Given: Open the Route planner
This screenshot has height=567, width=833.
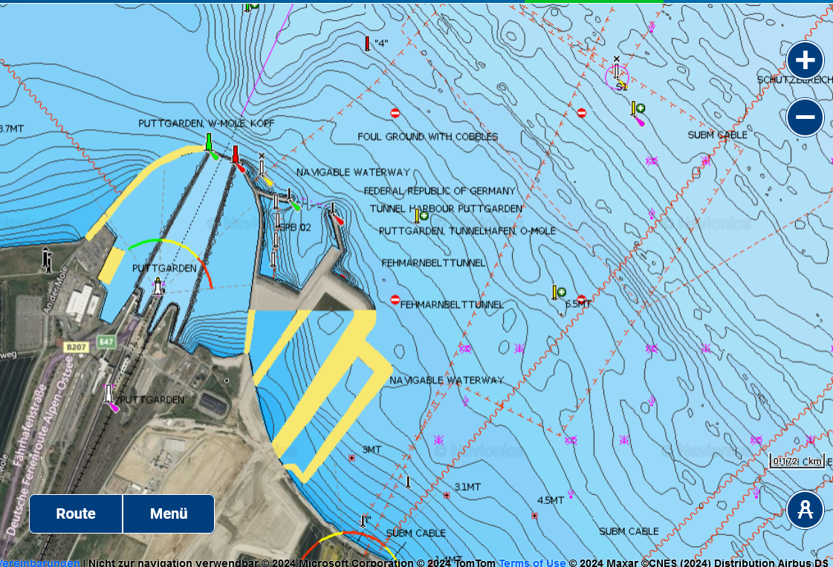Looking at the screenshot, I should (x=76, y=513).
